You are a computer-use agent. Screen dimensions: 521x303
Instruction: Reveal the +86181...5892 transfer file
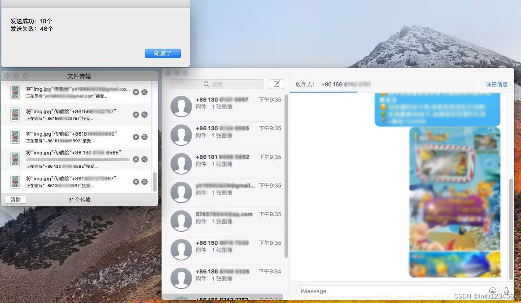point(144,137)
